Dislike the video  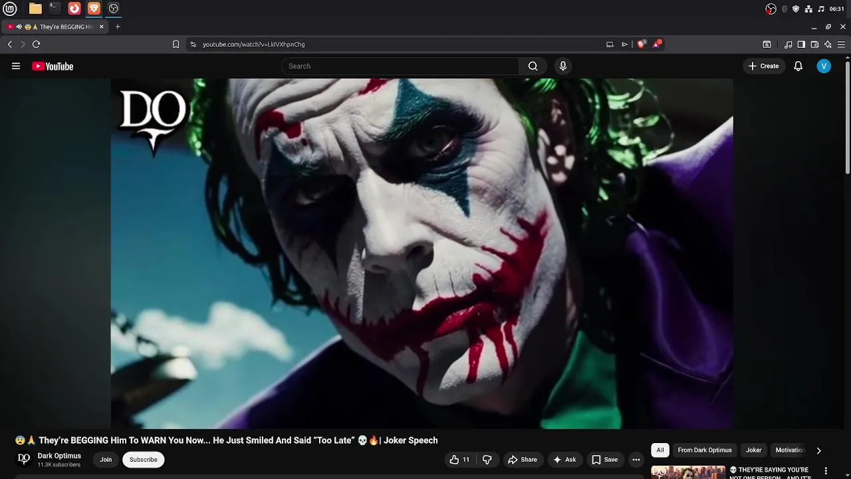tap(487, 460)
